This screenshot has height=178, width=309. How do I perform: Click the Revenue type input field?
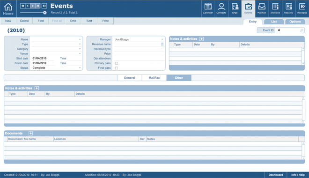(x=139, y=49)
